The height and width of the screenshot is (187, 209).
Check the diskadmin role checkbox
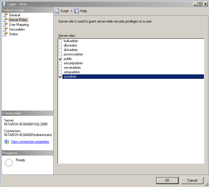click(x=60, y=50)
